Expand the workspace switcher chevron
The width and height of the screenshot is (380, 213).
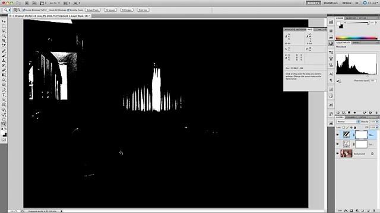[x=356, y=3]
